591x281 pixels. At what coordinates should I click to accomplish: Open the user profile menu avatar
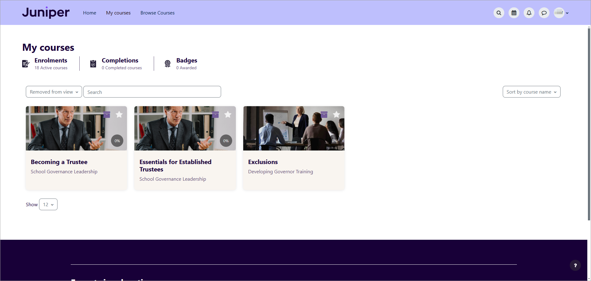[x=561, y=13]
